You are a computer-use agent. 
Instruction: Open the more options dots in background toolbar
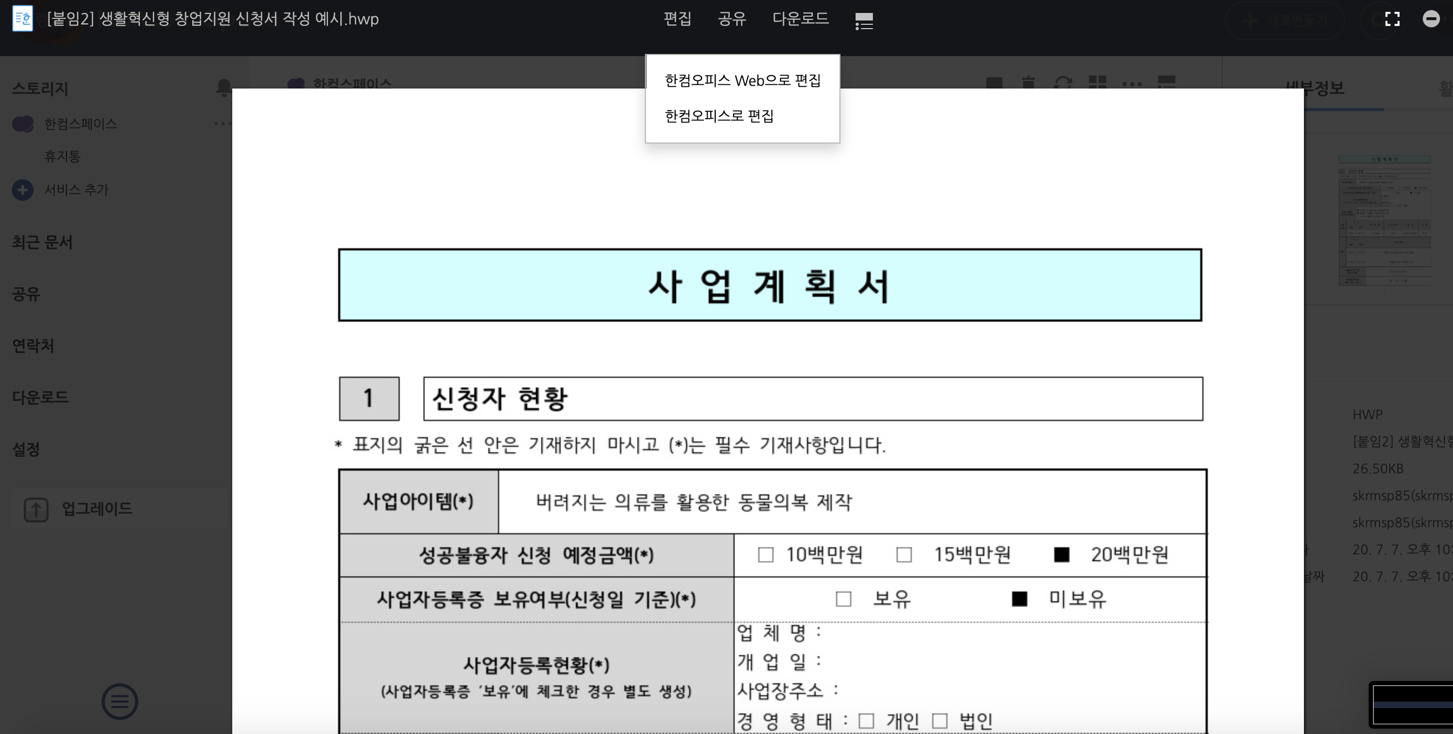[x=1132, y=84]
